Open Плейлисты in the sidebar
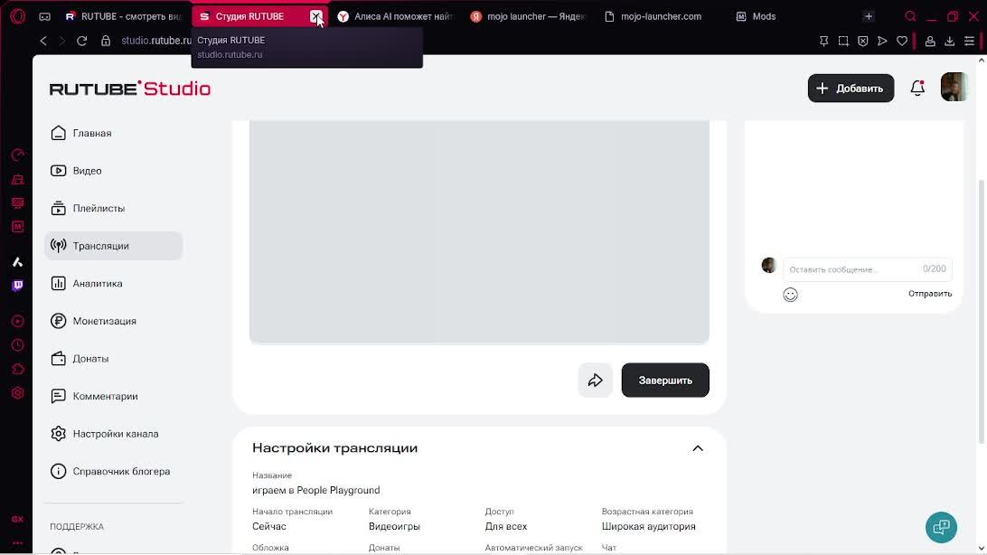Viewport: 987px width, 555px height. (113, 208)
